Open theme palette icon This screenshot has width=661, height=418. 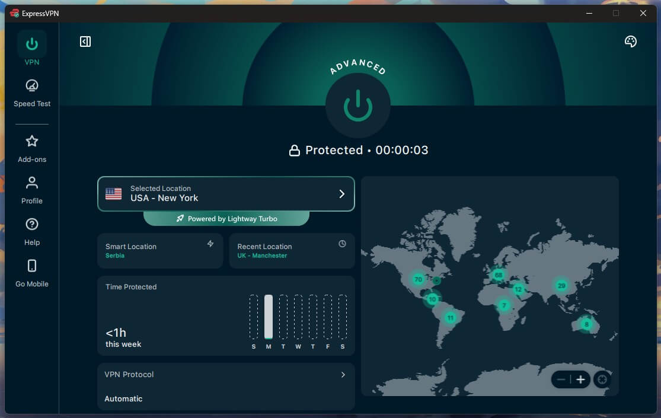[x=630, y=42]
